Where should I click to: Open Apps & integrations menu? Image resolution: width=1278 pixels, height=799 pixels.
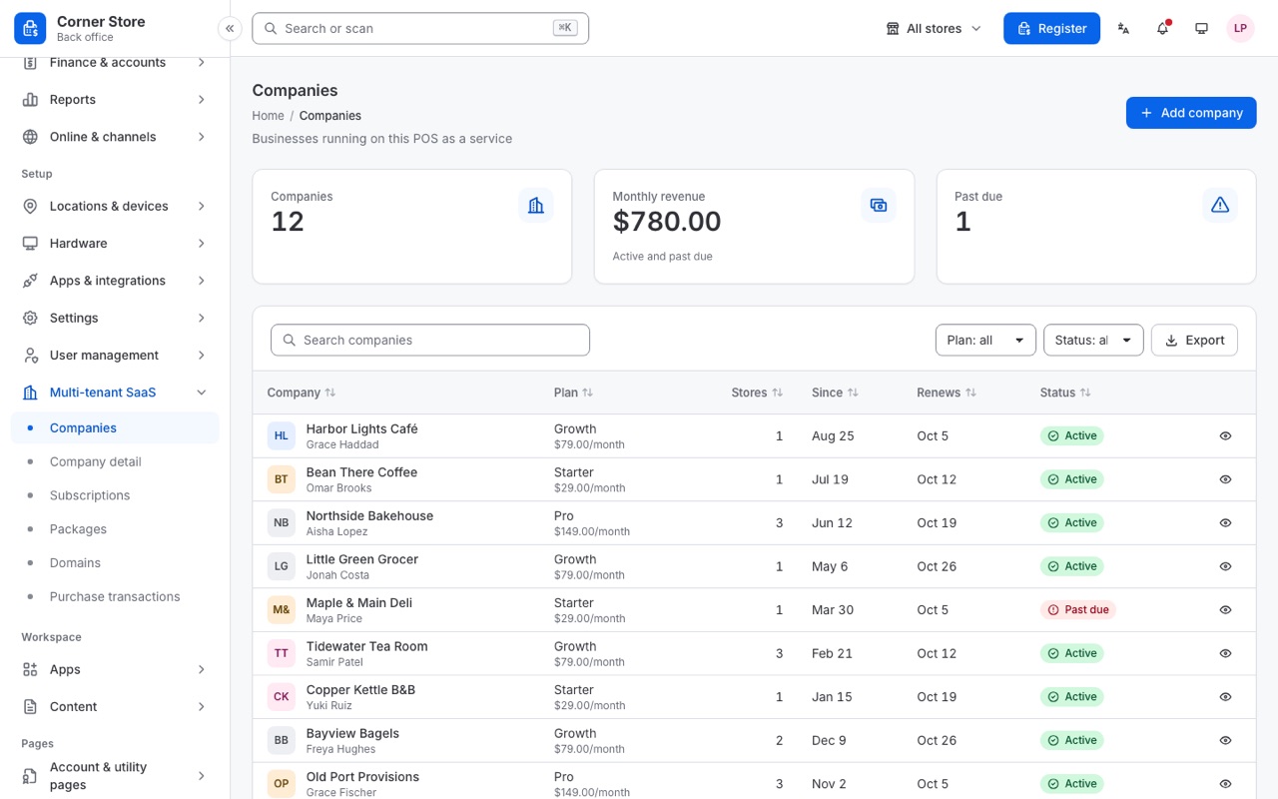coord(115,281)
